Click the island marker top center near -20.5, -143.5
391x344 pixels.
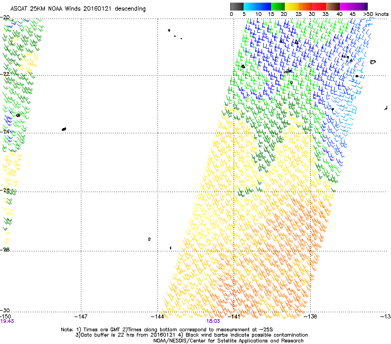click(169, 31)
